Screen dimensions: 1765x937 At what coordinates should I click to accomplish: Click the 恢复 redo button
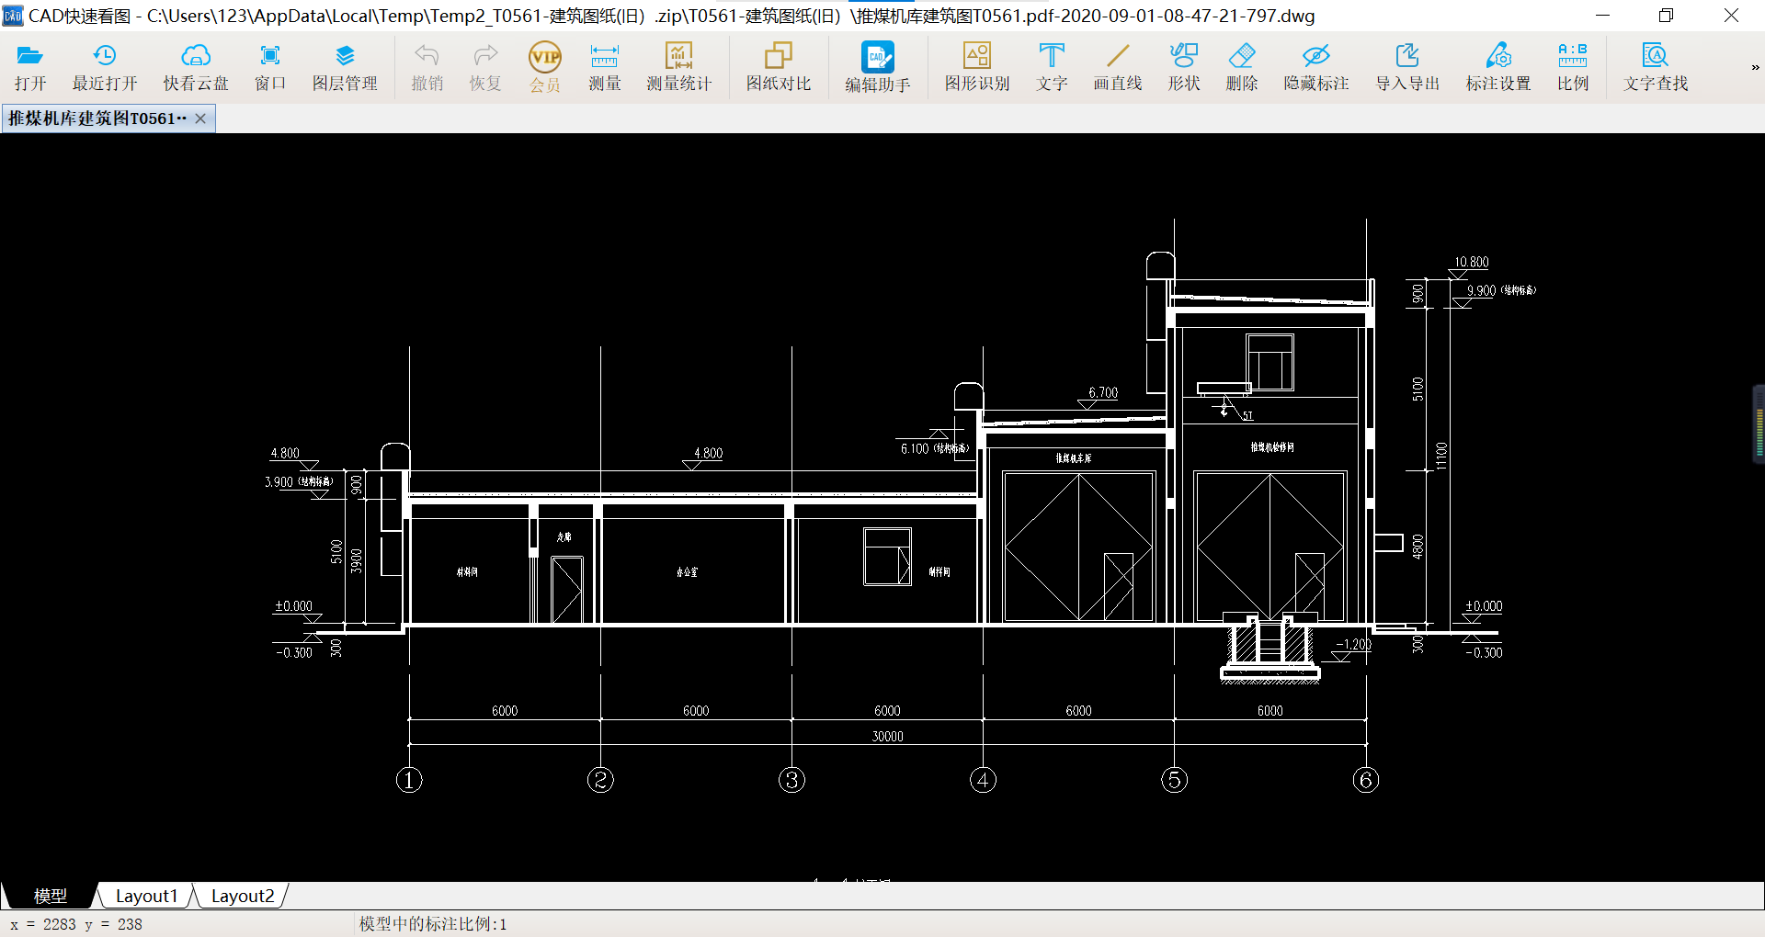click(x=485, y=67)
